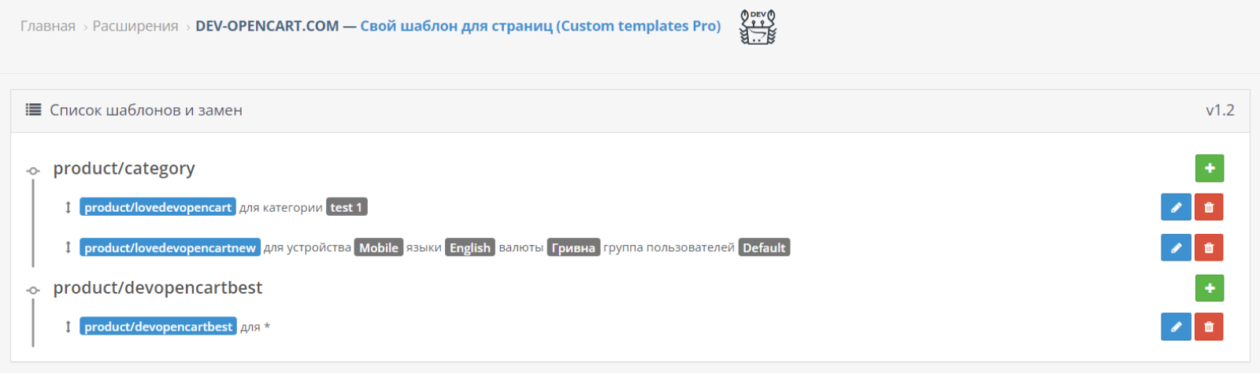Collapse the product/category tree node
This screenshot has width=1260, height=374.
(33, 171)
